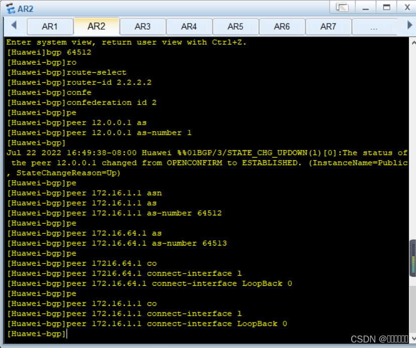Screen dimensions: 416x348
Task: Maximize the AR2 window
Action: (x=386, y=7)
